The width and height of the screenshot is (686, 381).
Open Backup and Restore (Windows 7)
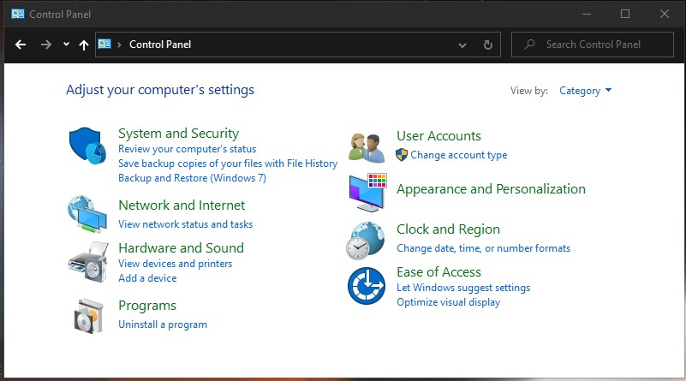192,178
